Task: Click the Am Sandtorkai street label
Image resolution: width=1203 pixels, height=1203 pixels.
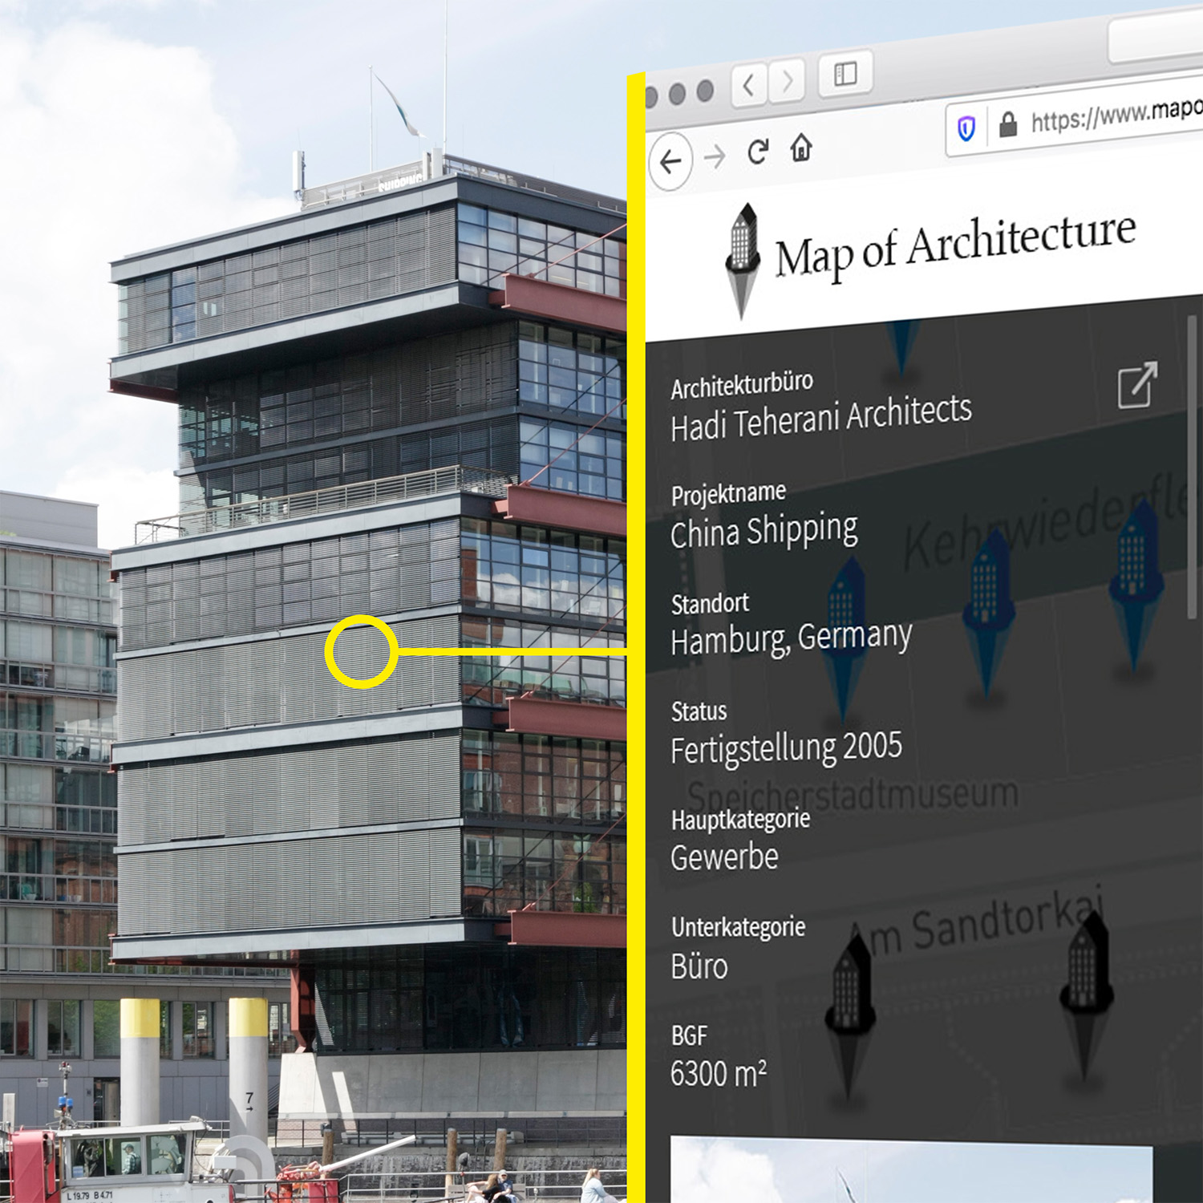Action: 977,923
